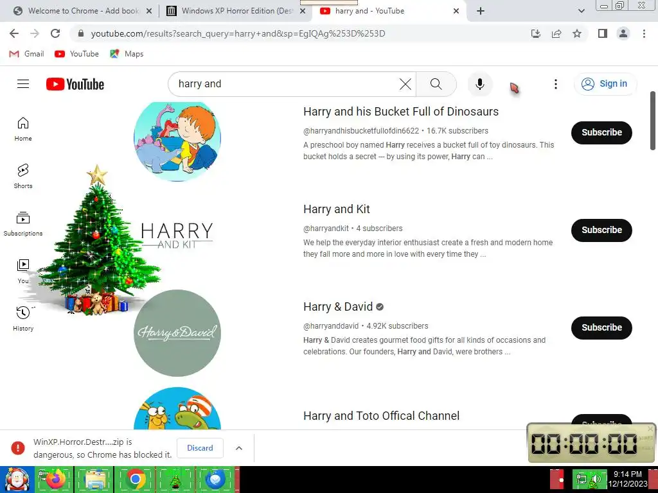Go to Home in YouTube sidebar

[x=23, y=129]
